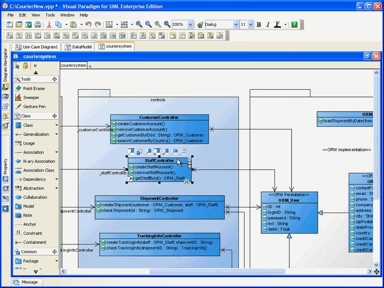Select the ORM_User class box
Screen dimensions: 384x288
(x=289, y=213)
